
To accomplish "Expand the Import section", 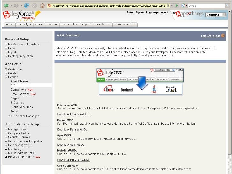I will tap(6, 52).
